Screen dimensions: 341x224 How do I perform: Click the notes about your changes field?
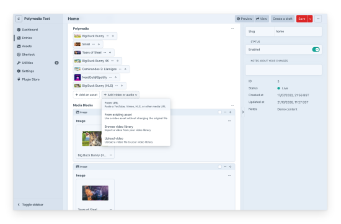click(283, 70)
